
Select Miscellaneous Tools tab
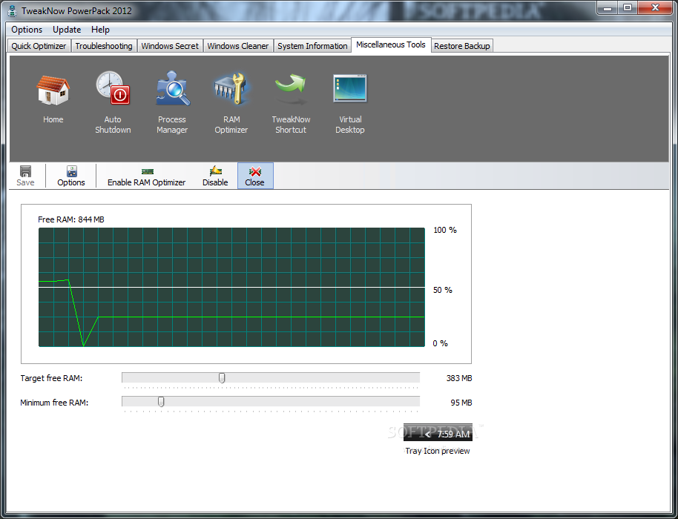(x=391, y=45)
